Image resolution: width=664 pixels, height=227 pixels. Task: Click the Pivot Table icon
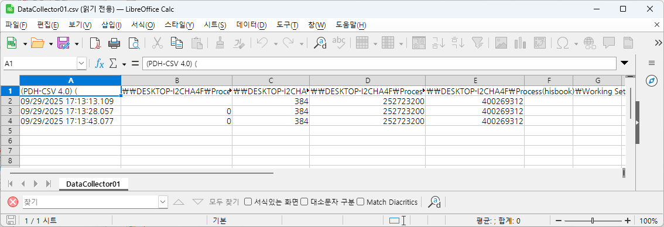540,43
